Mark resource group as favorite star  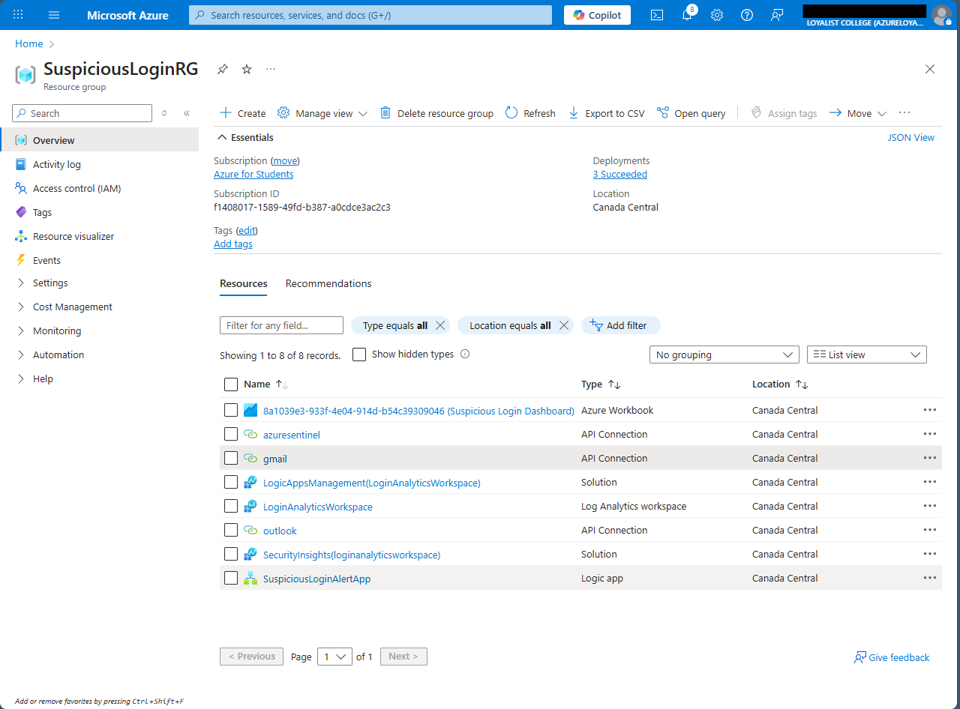click(247, 69)
